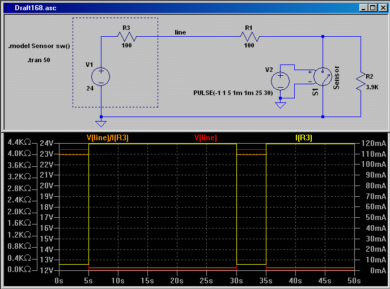Click the 0.0KΩ resistance axis label
The height and width of the screenshot is (289, 390).
pos(19,269)
